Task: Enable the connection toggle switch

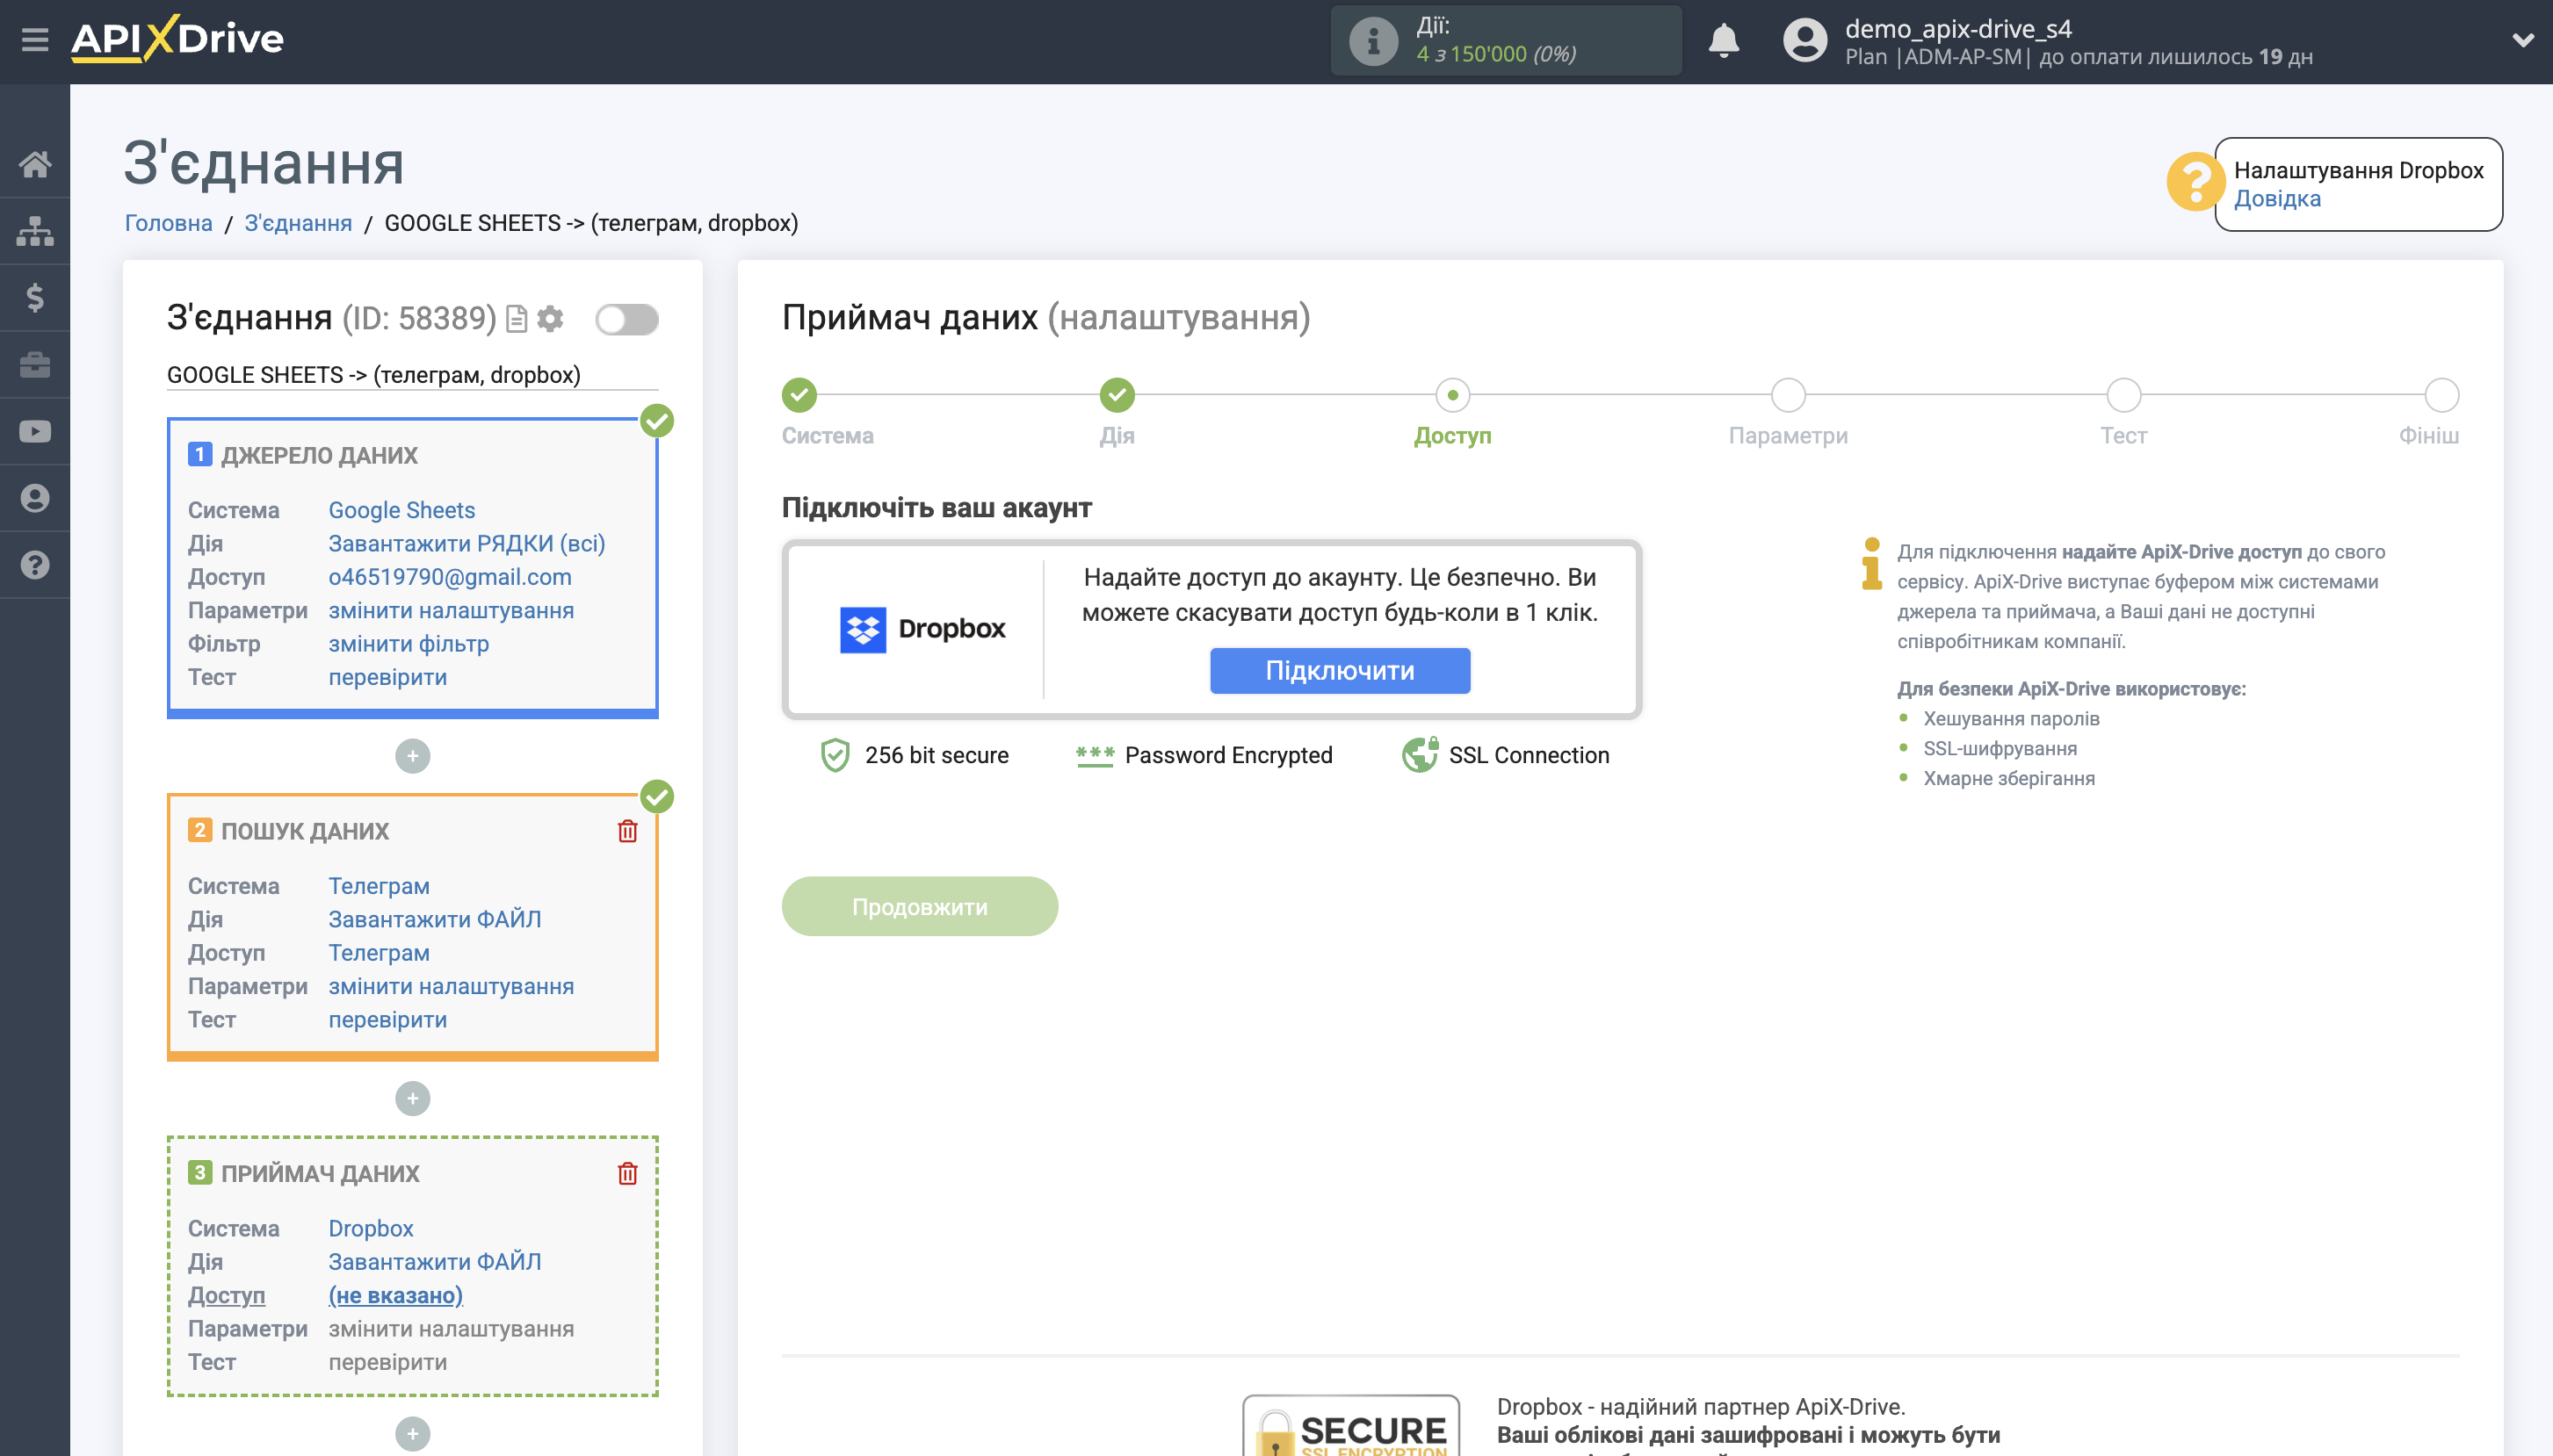Action: pyautogui.click(x=628, y=318)
